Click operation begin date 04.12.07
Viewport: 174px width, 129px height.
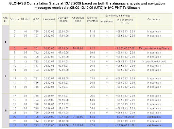(64, 96)
